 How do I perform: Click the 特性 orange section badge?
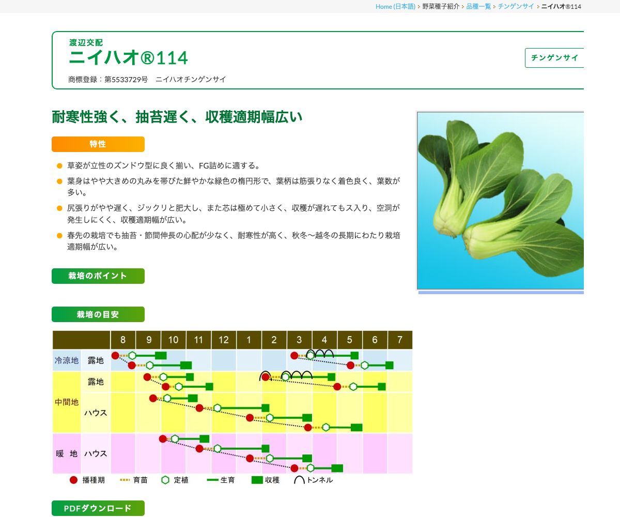98,144
